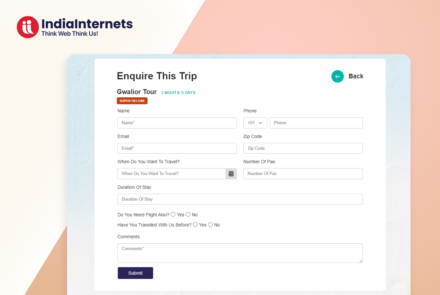Screen dimensions: 440x295
Task: Click the teal back arrow circle icon
Action: pos(338,76)
